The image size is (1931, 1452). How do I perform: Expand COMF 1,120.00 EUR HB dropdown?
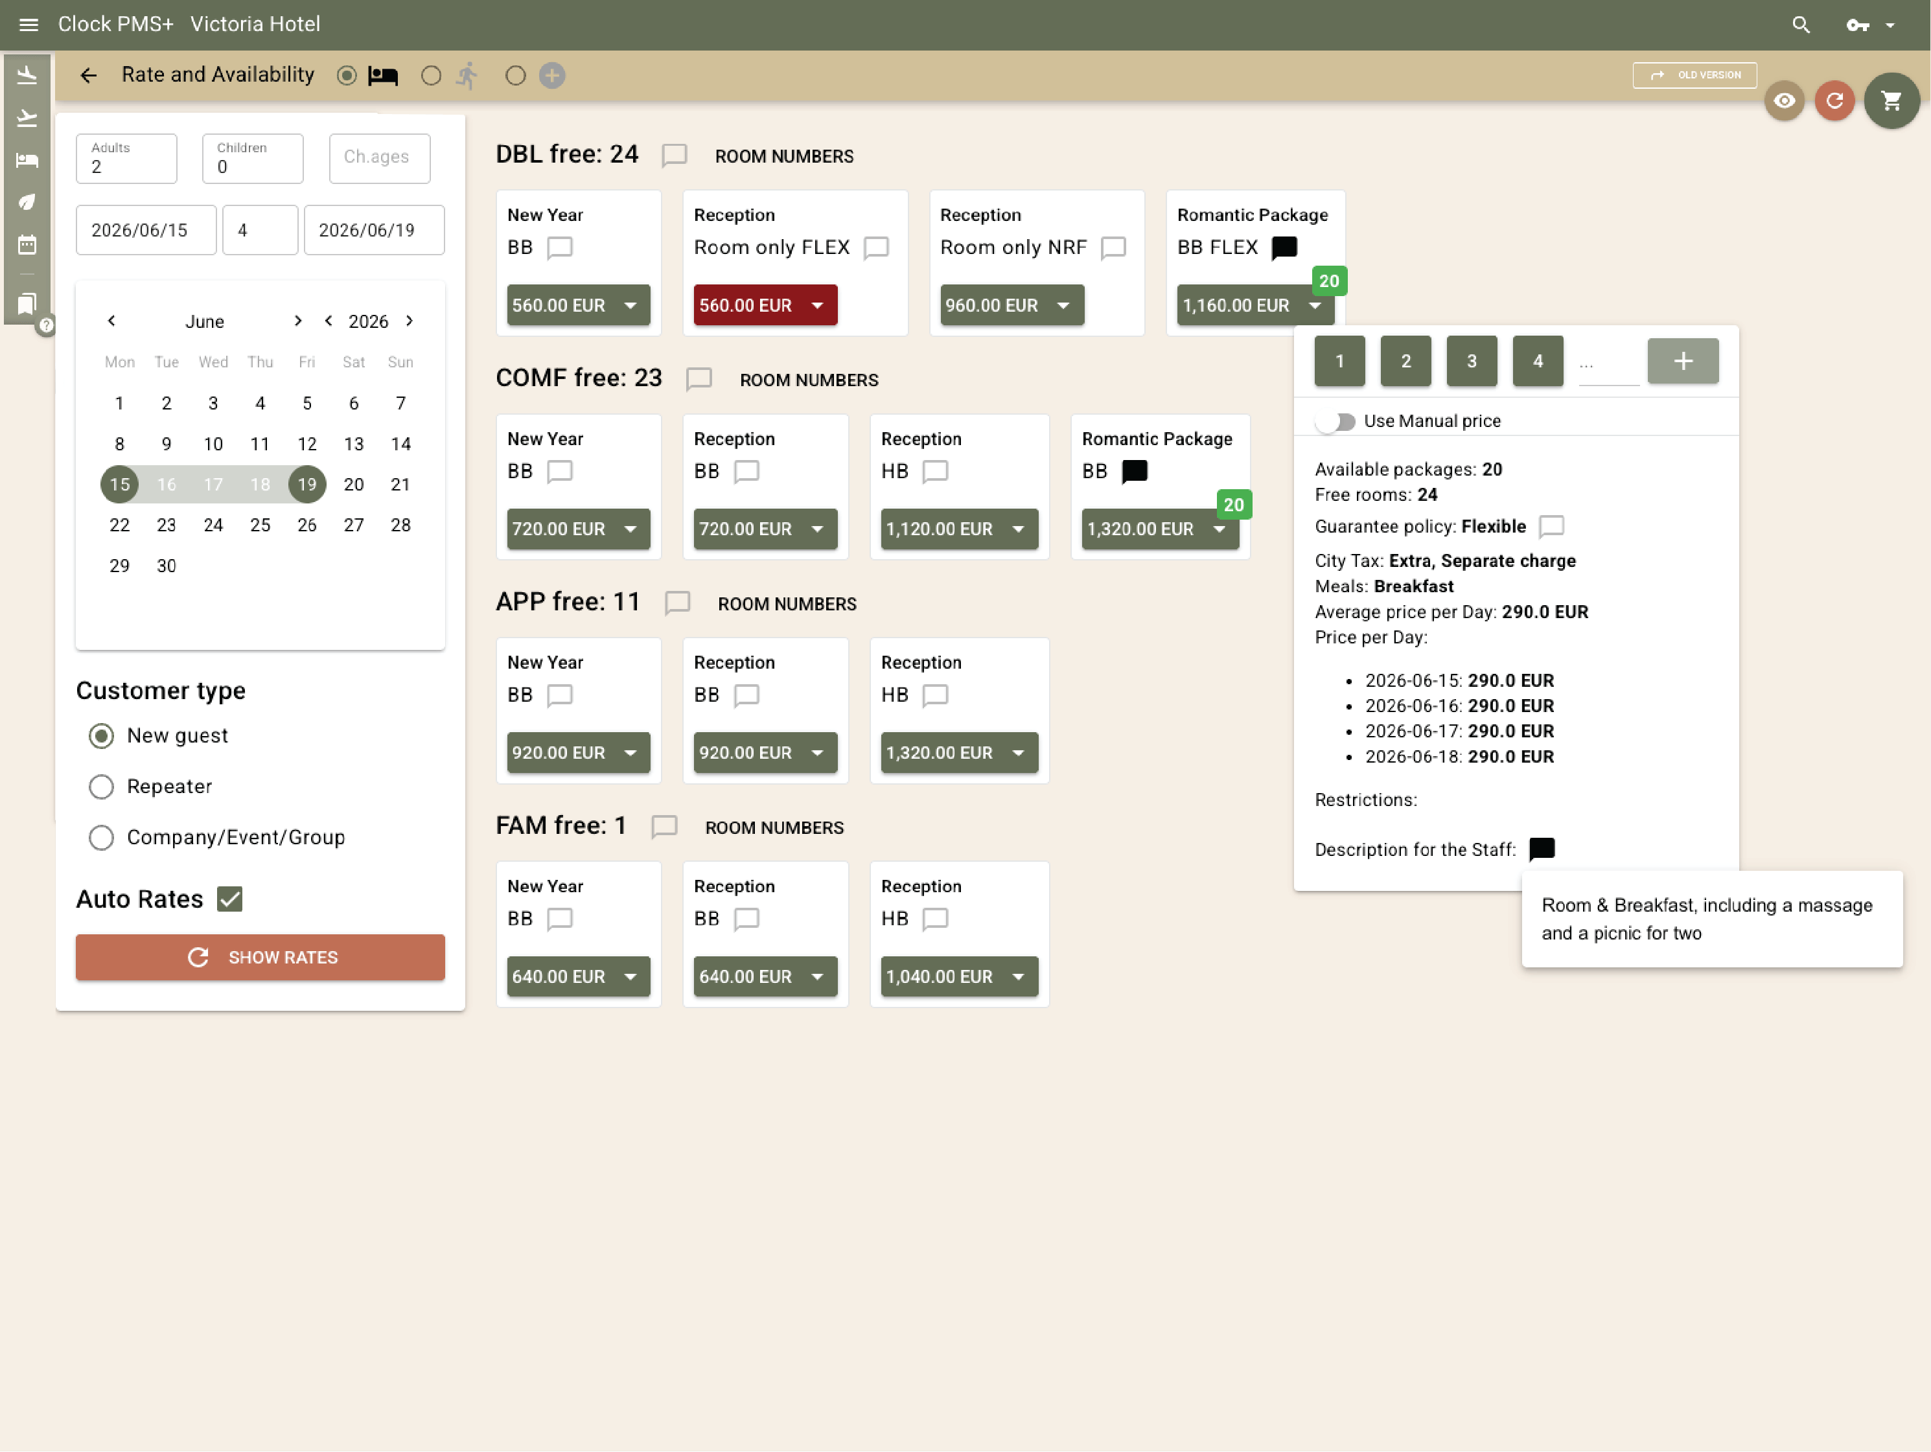click(958, 529)
